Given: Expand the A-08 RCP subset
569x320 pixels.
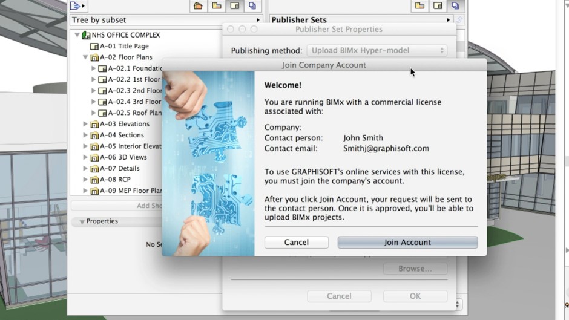Looking at the screenshot, I should click(85, 180).
